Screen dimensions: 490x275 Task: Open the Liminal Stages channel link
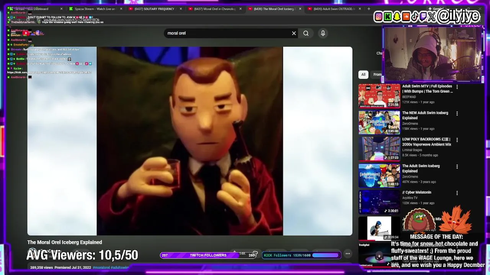click(412, 150)
